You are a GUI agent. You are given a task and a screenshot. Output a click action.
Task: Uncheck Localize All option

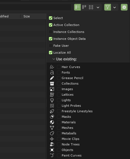[x=51, y=53]
